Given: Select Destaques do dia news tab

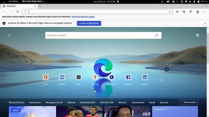Looking at the screenshot, I should click(x=54, y=102).
